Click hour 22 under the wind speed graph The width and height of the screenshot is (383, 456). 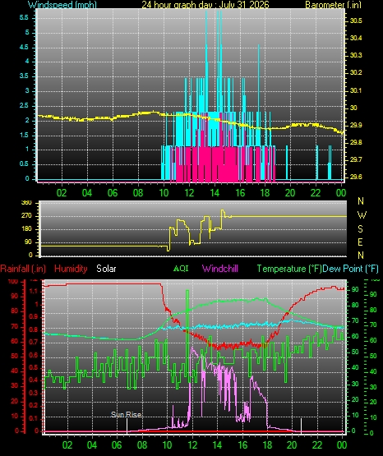316,192
